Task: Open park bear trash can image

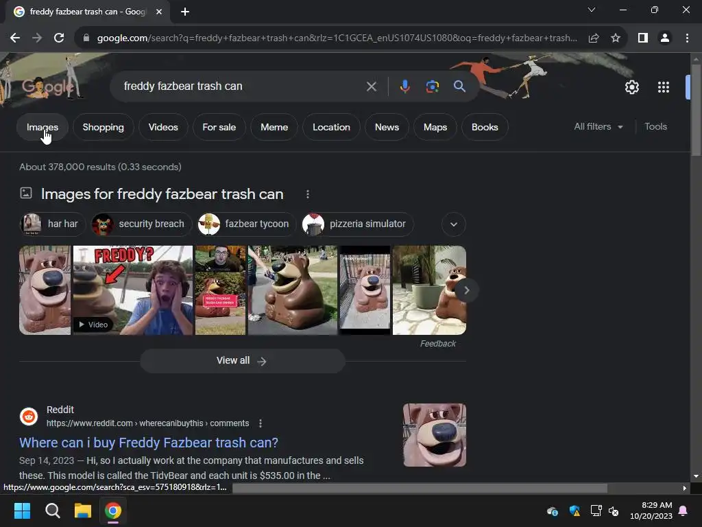Action: (x=293, y=290)
